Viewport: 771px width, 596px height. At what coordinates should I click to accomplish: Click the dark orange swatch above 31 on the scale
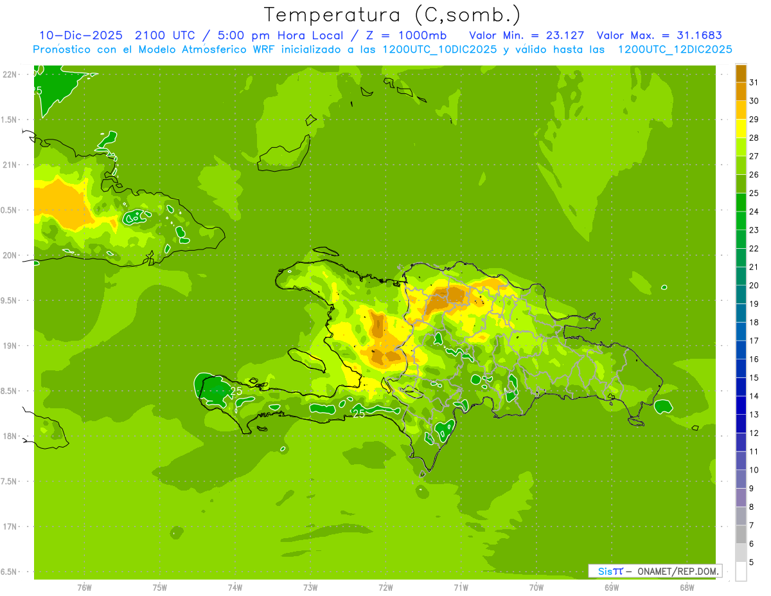tap(741, 73)
